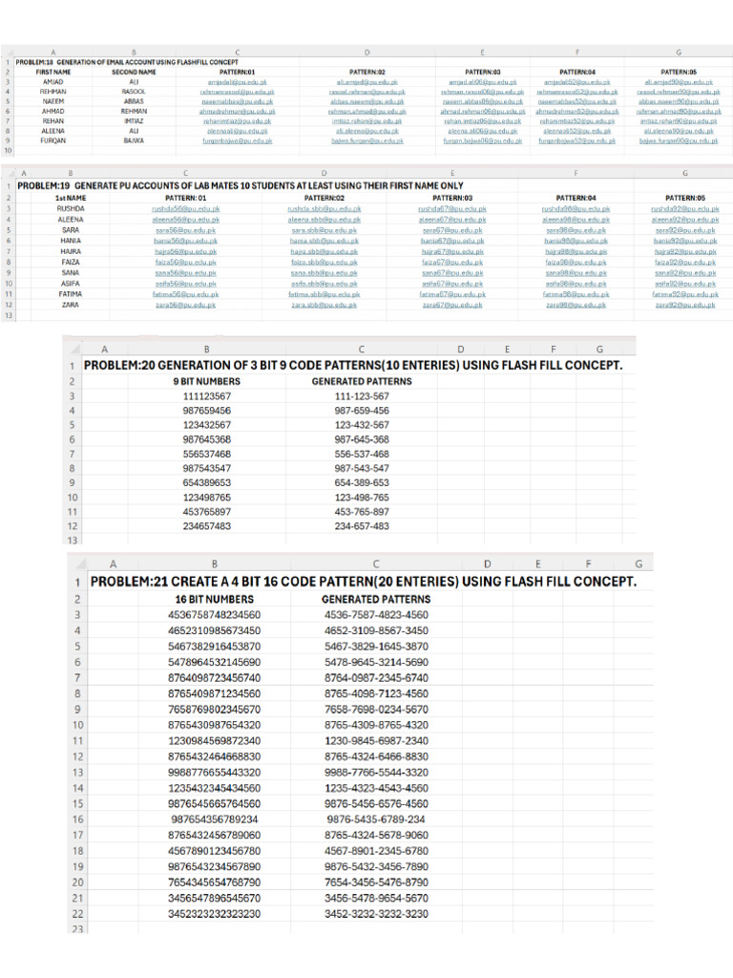The height and width of the screenshot is (978, 733).
Task: Open the furqanbajwa@pu.edu.pk email link
Action: 237,141
